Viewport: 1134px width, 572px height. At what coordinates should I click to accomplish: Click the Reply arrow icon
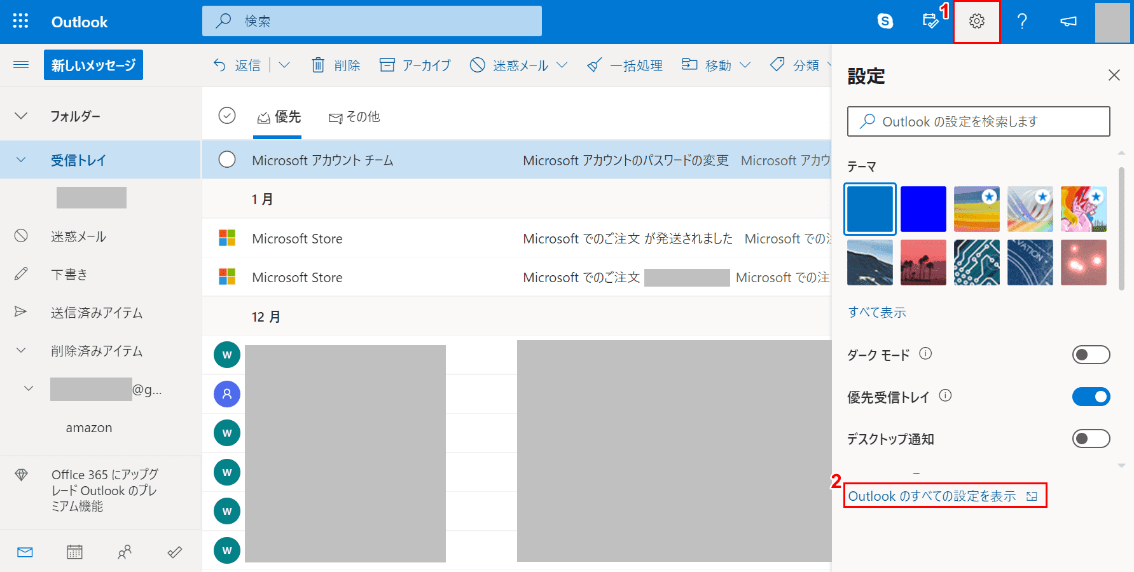[x=219, y=64]
